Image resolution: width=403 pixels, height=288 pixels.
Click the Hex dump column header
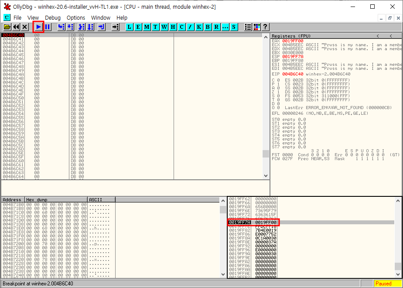(56, 199)
